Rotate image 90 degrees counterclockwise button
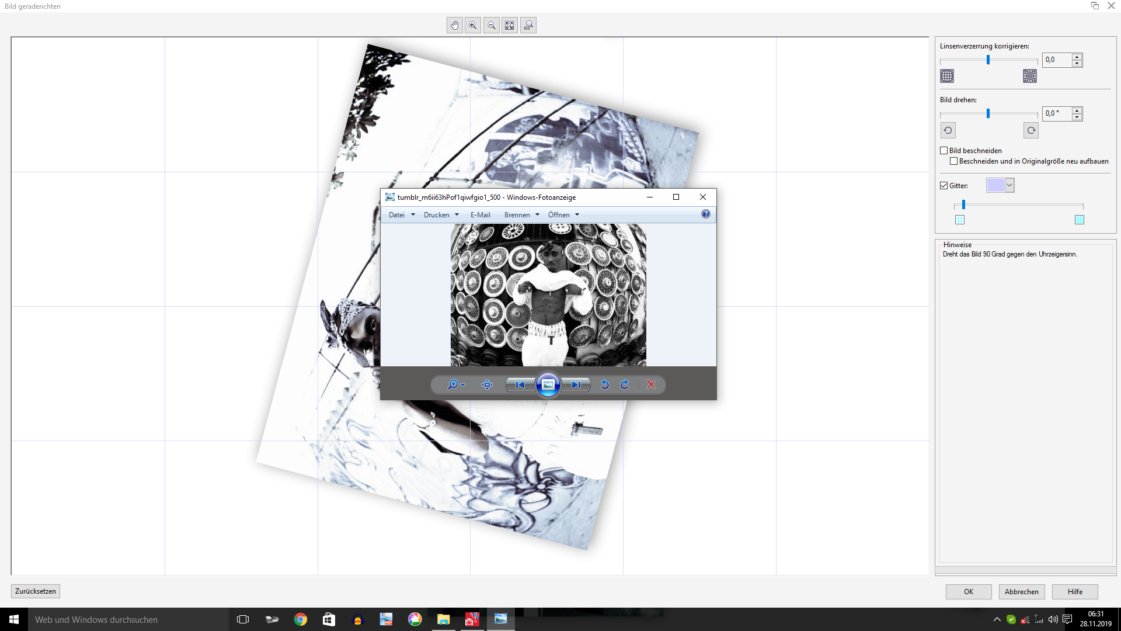 coord(948,130)
